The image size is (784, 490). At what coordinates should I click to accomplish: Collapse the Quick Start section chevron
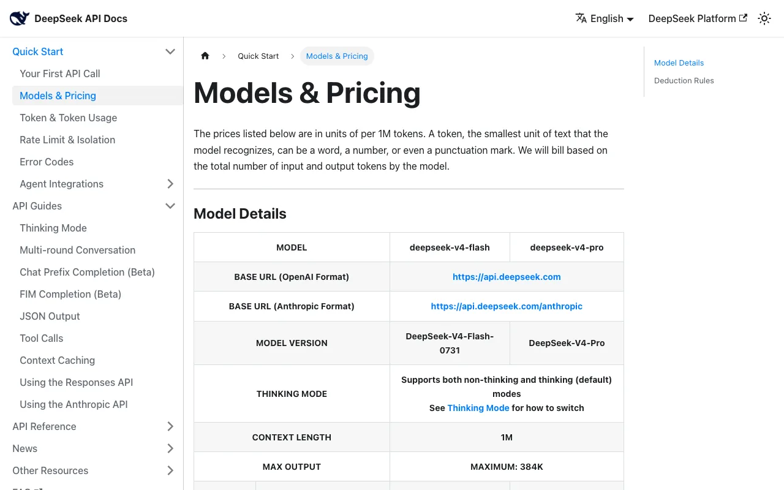(170, 51)
